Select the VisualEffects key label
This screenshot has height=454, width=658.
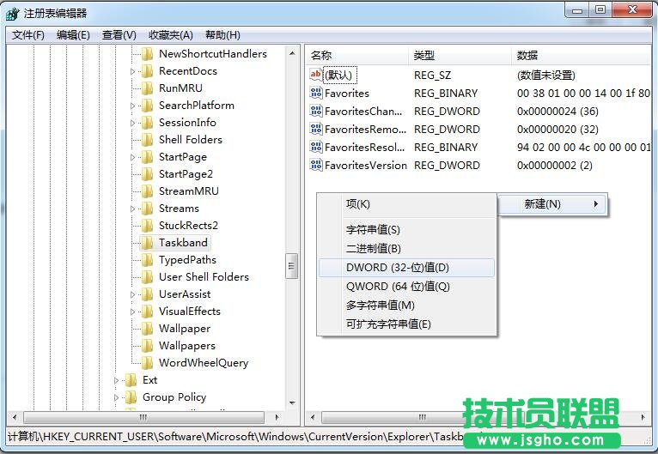coord(190,312)
